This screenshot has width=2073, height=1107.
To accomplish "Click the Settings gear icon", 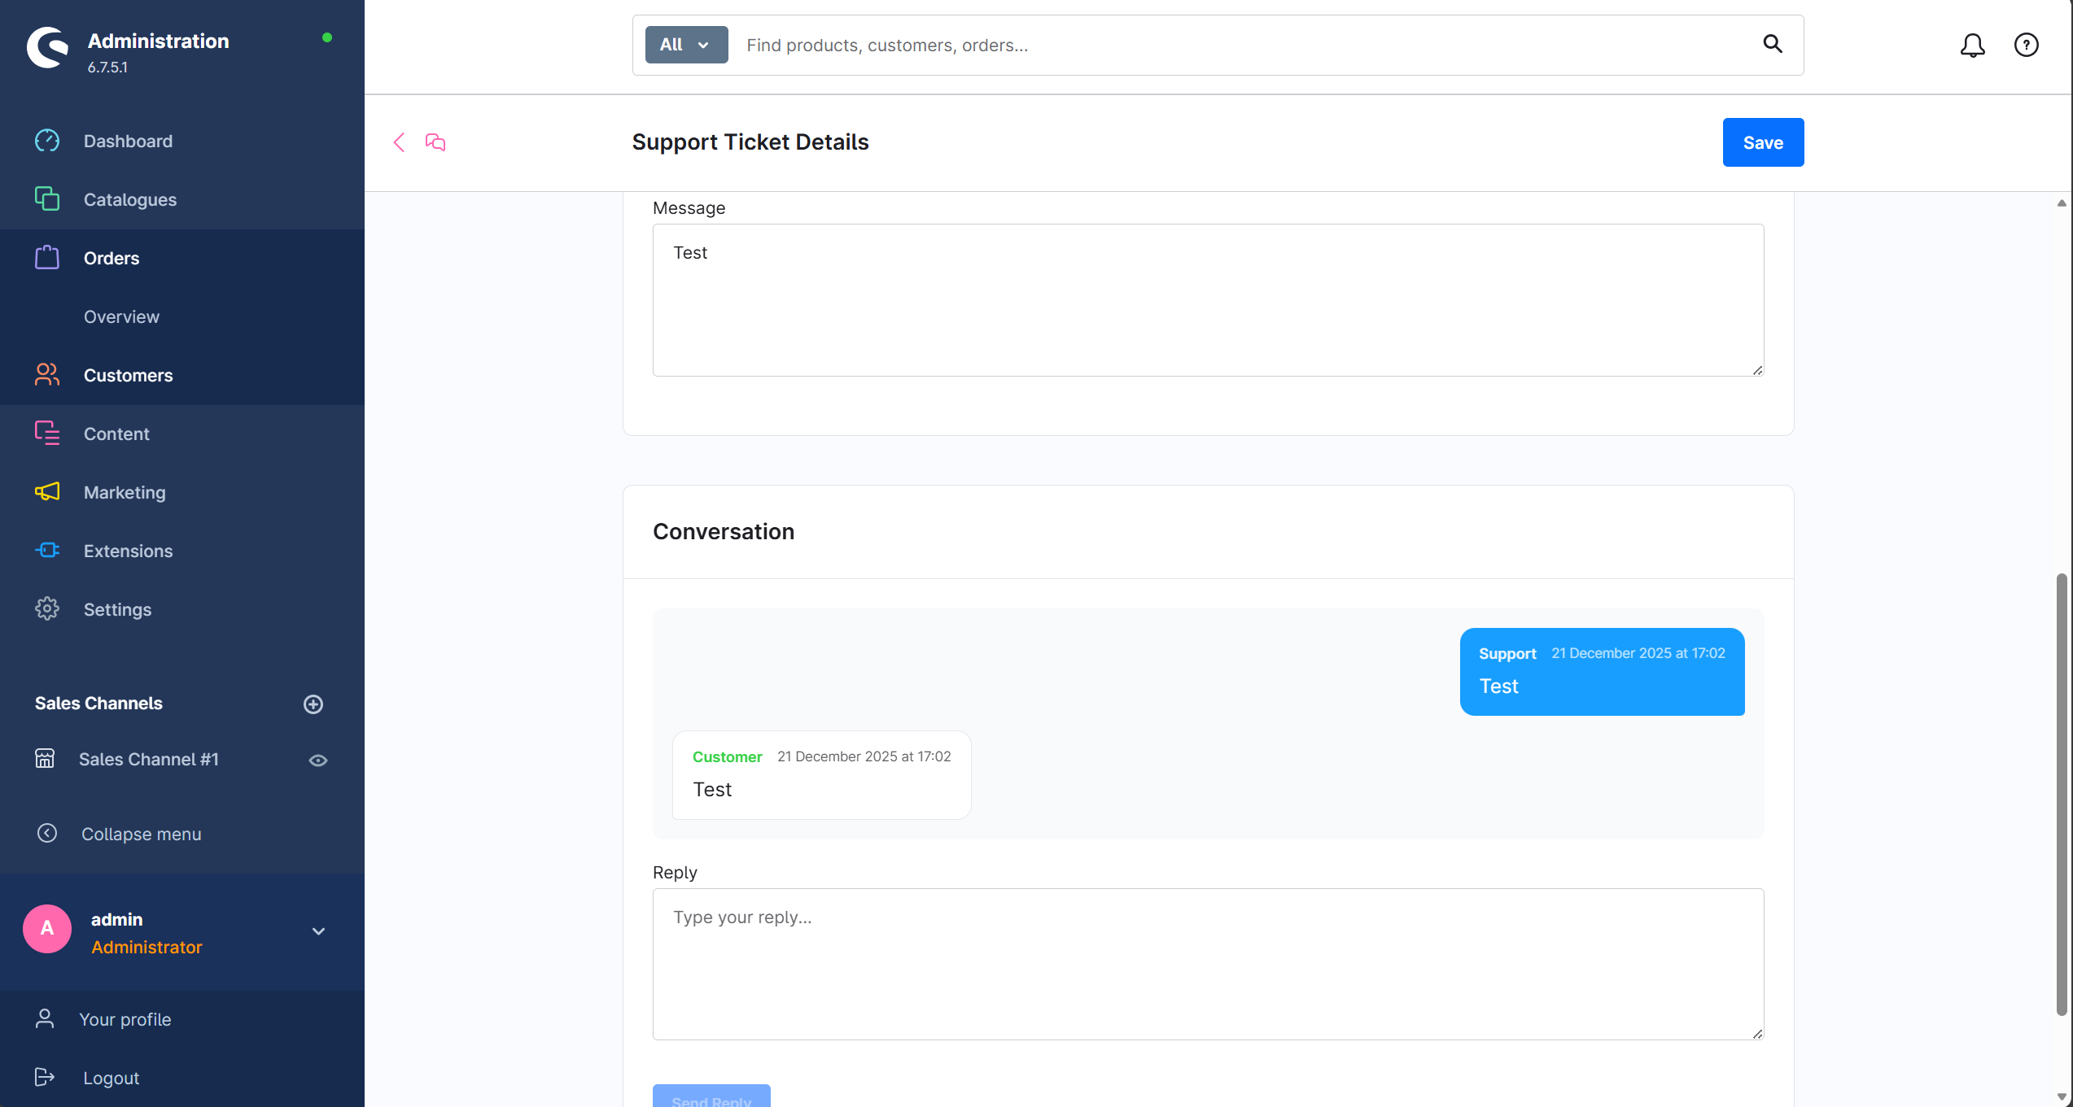I will click(x=47, y=609).
